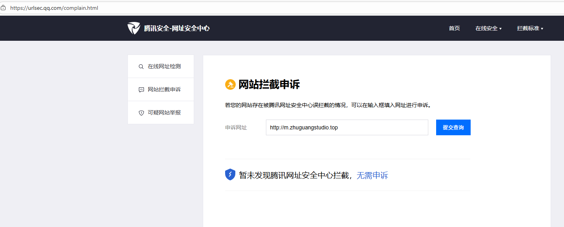
Task: Click the orange gavel icon near heading
Action: [x=230, y=84]
